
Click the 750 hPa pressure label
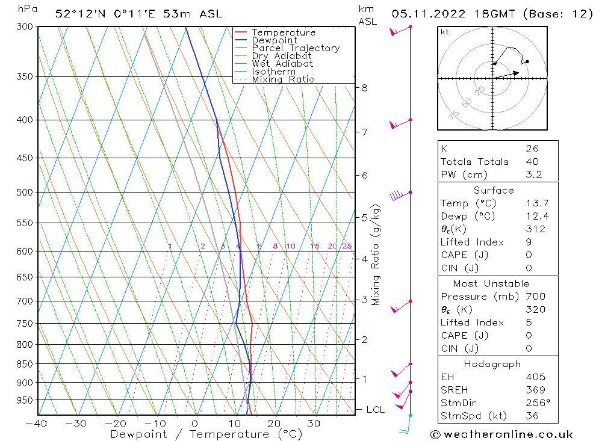pyautogui.click(x=25, y=324)
